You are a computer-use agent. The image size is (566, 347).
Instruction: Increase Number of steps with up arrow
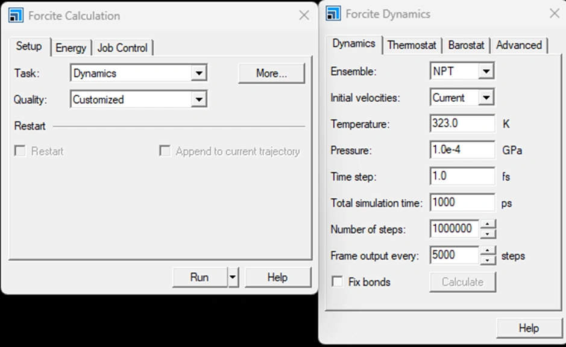tap(488, 224)
